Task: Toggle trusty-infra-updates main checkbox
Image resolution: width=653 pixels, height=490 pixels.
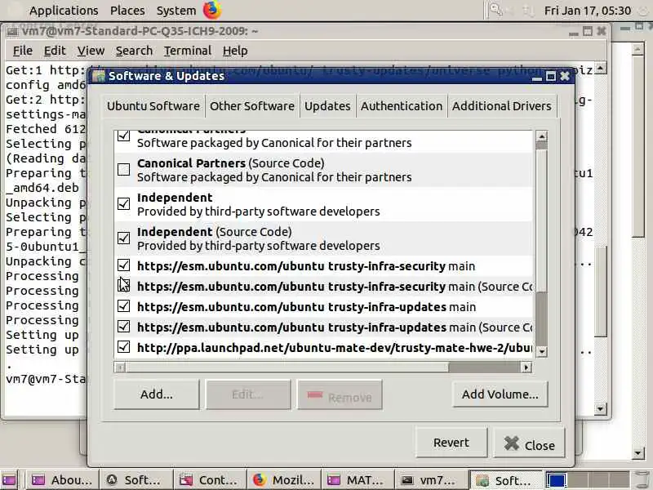Action: click(x=124, y=306)
